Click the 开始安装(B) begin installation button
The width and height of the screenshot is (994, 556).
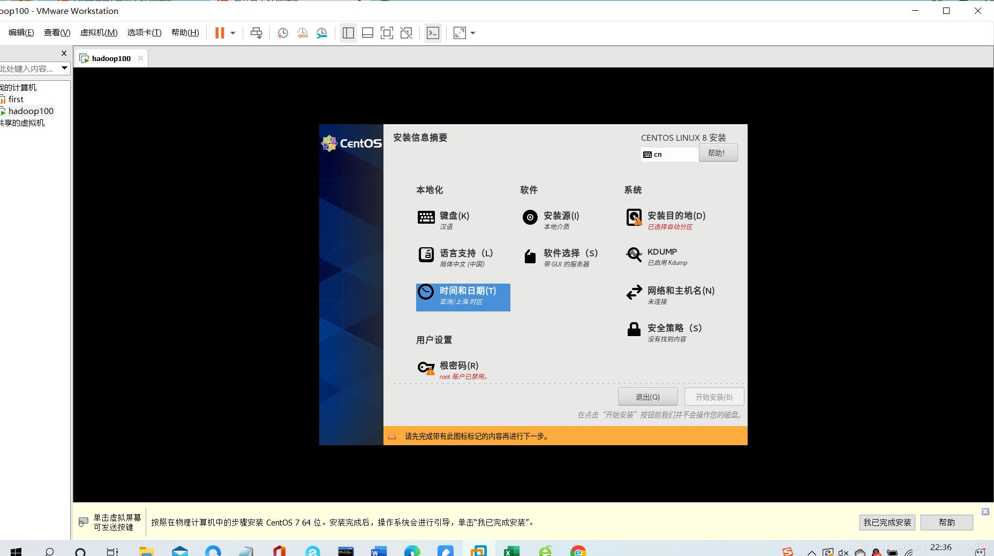point(714,397)
